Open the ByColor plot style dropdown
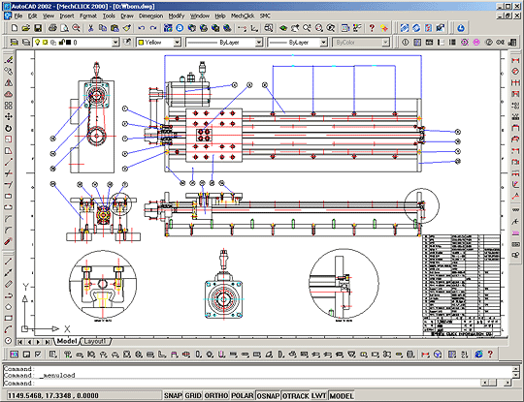The width and height of the screenshot is (524, 402). click(x=385, y=43)
